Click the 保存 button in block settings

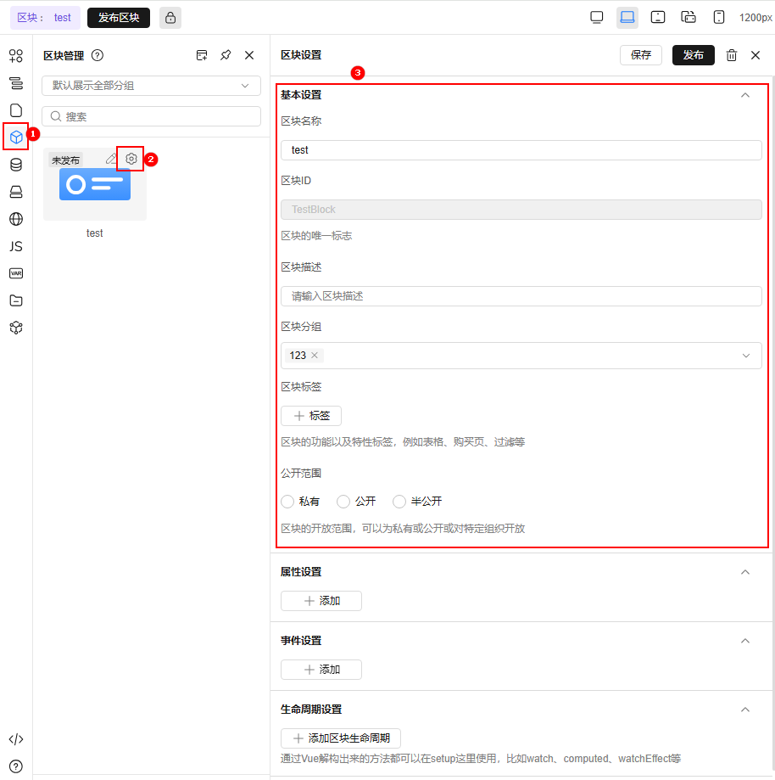pyautogui.click(x=640, y=54)
